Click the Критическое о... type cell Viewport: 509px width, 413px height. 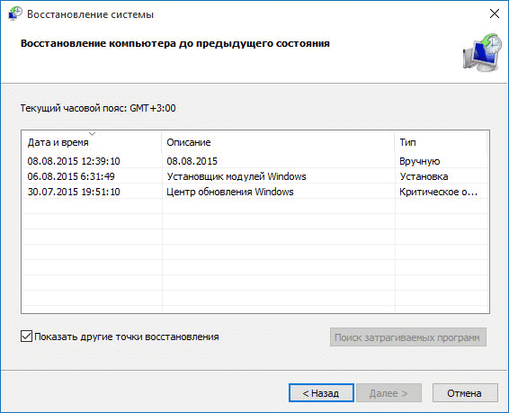(438, 192)
